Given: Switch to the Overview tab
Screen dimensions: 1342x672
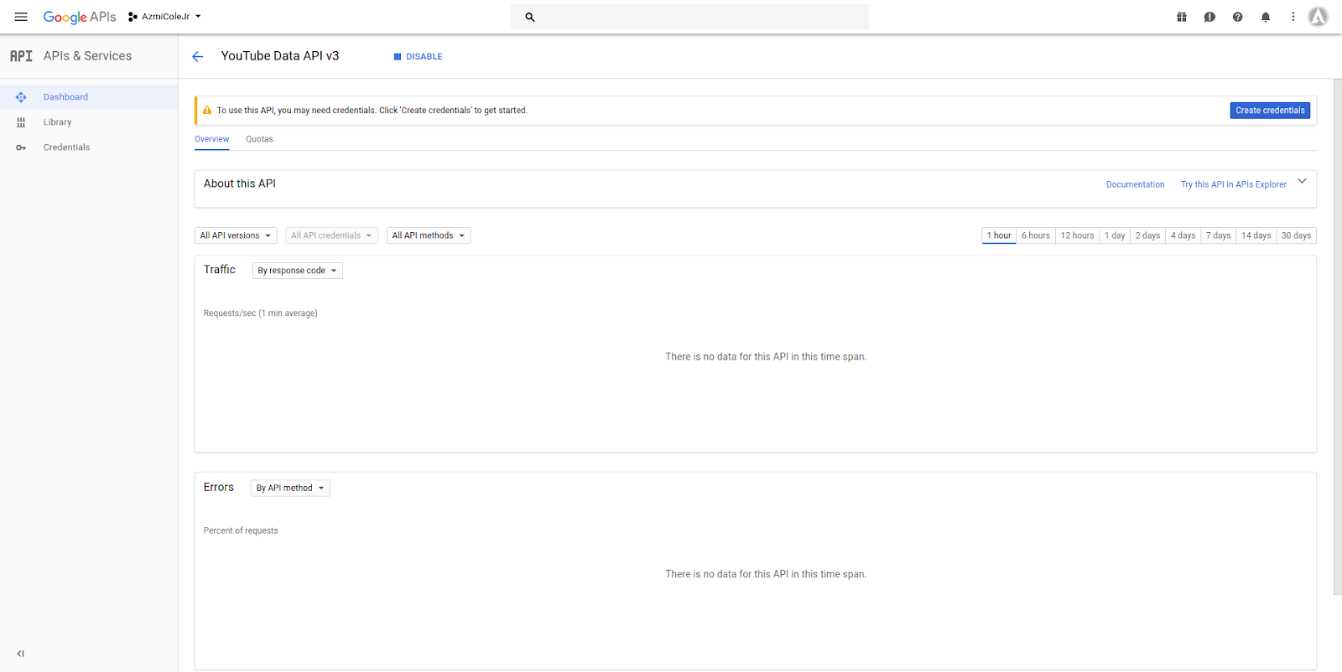Looking at the screenshot, I should point(211,139).
